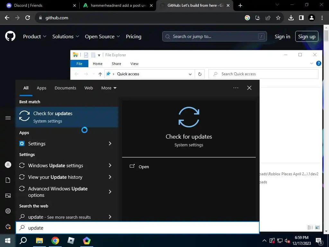Expand update web search arrow
Viewport: 329px width, 247px height.
[x=110, y=217]
